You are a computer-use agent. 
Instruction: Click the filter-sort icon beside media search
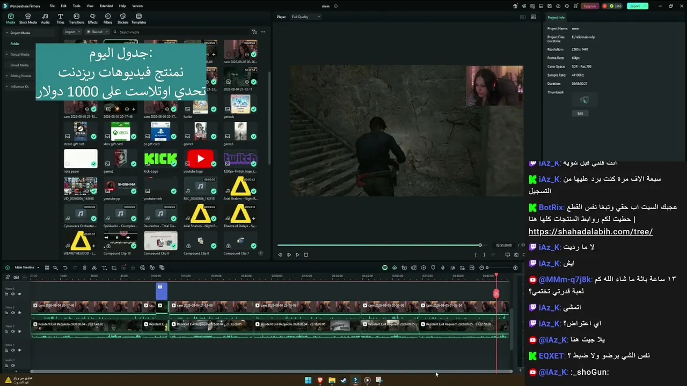tap(254, 32)
